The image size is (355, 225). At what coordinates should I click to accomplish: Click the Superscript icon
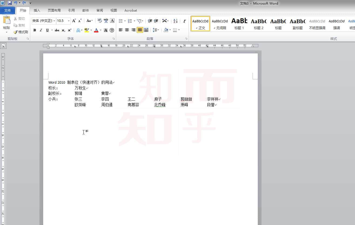69,30
